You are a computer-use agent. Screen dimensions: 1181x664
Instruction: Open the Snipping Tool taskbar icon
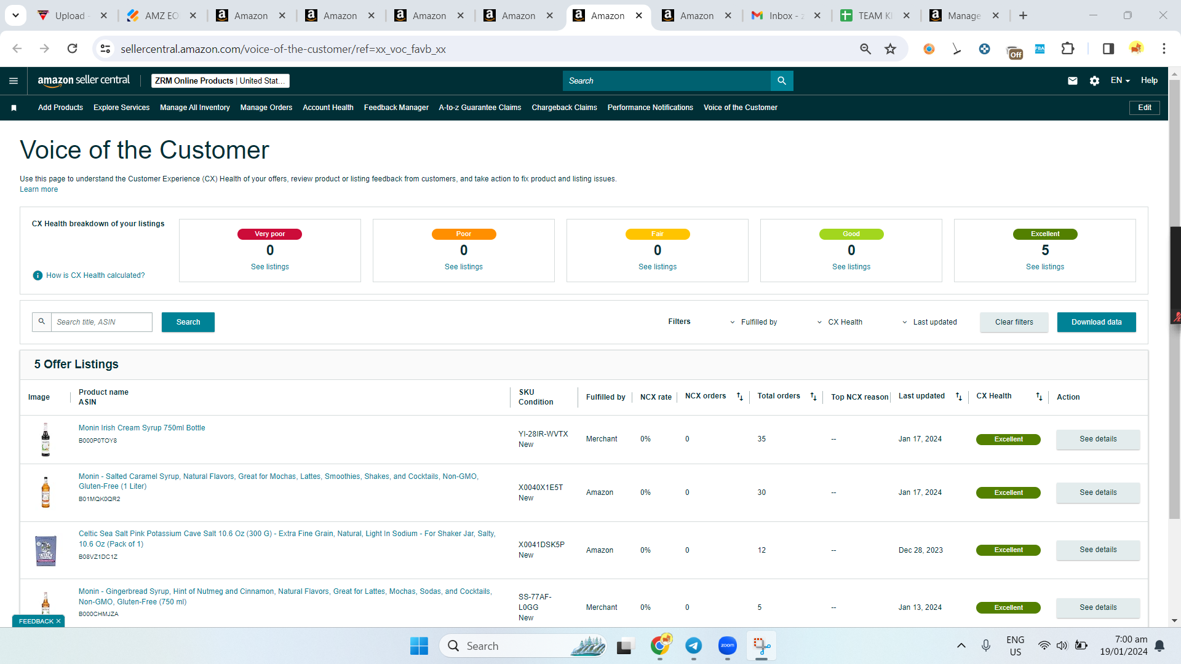[x=761, y=646]
